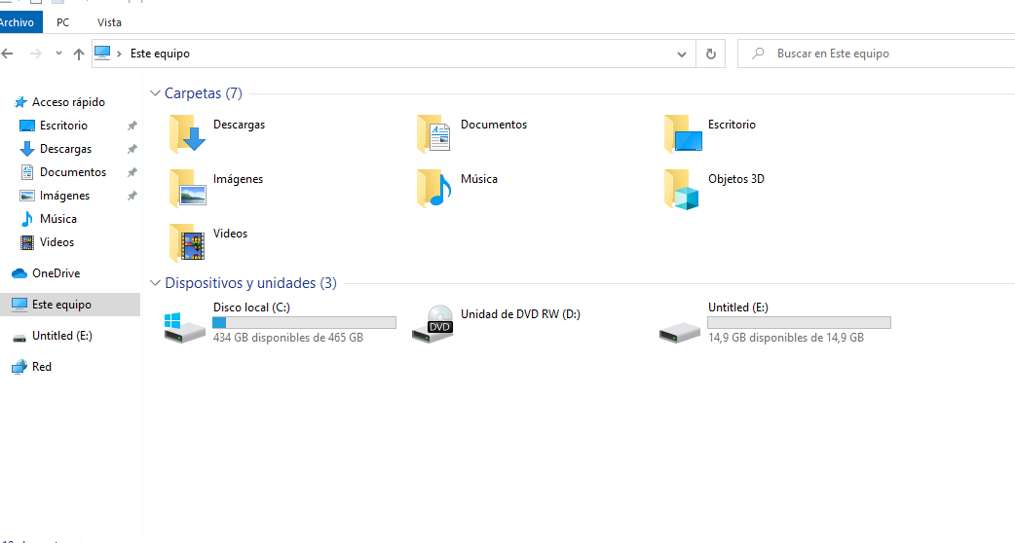1015x543 pixels.
Task: Open the Objetos 3D folder
Action: (683, 189)
